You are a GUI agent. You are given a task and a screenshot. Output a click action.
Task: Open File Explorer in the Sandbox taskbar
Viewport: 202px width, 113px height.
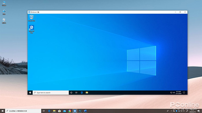(87, 93)
